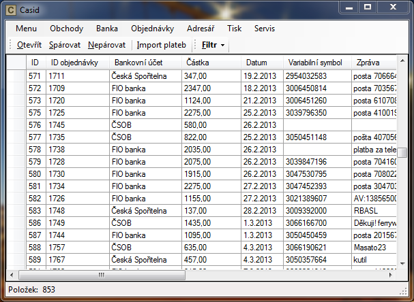Click the horizontal scrollbar thumb

102,275
